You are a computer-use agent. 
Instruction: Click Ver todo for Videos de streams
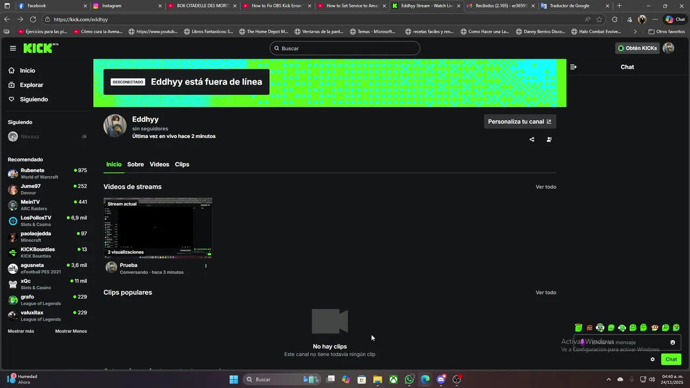pos(546,187)
